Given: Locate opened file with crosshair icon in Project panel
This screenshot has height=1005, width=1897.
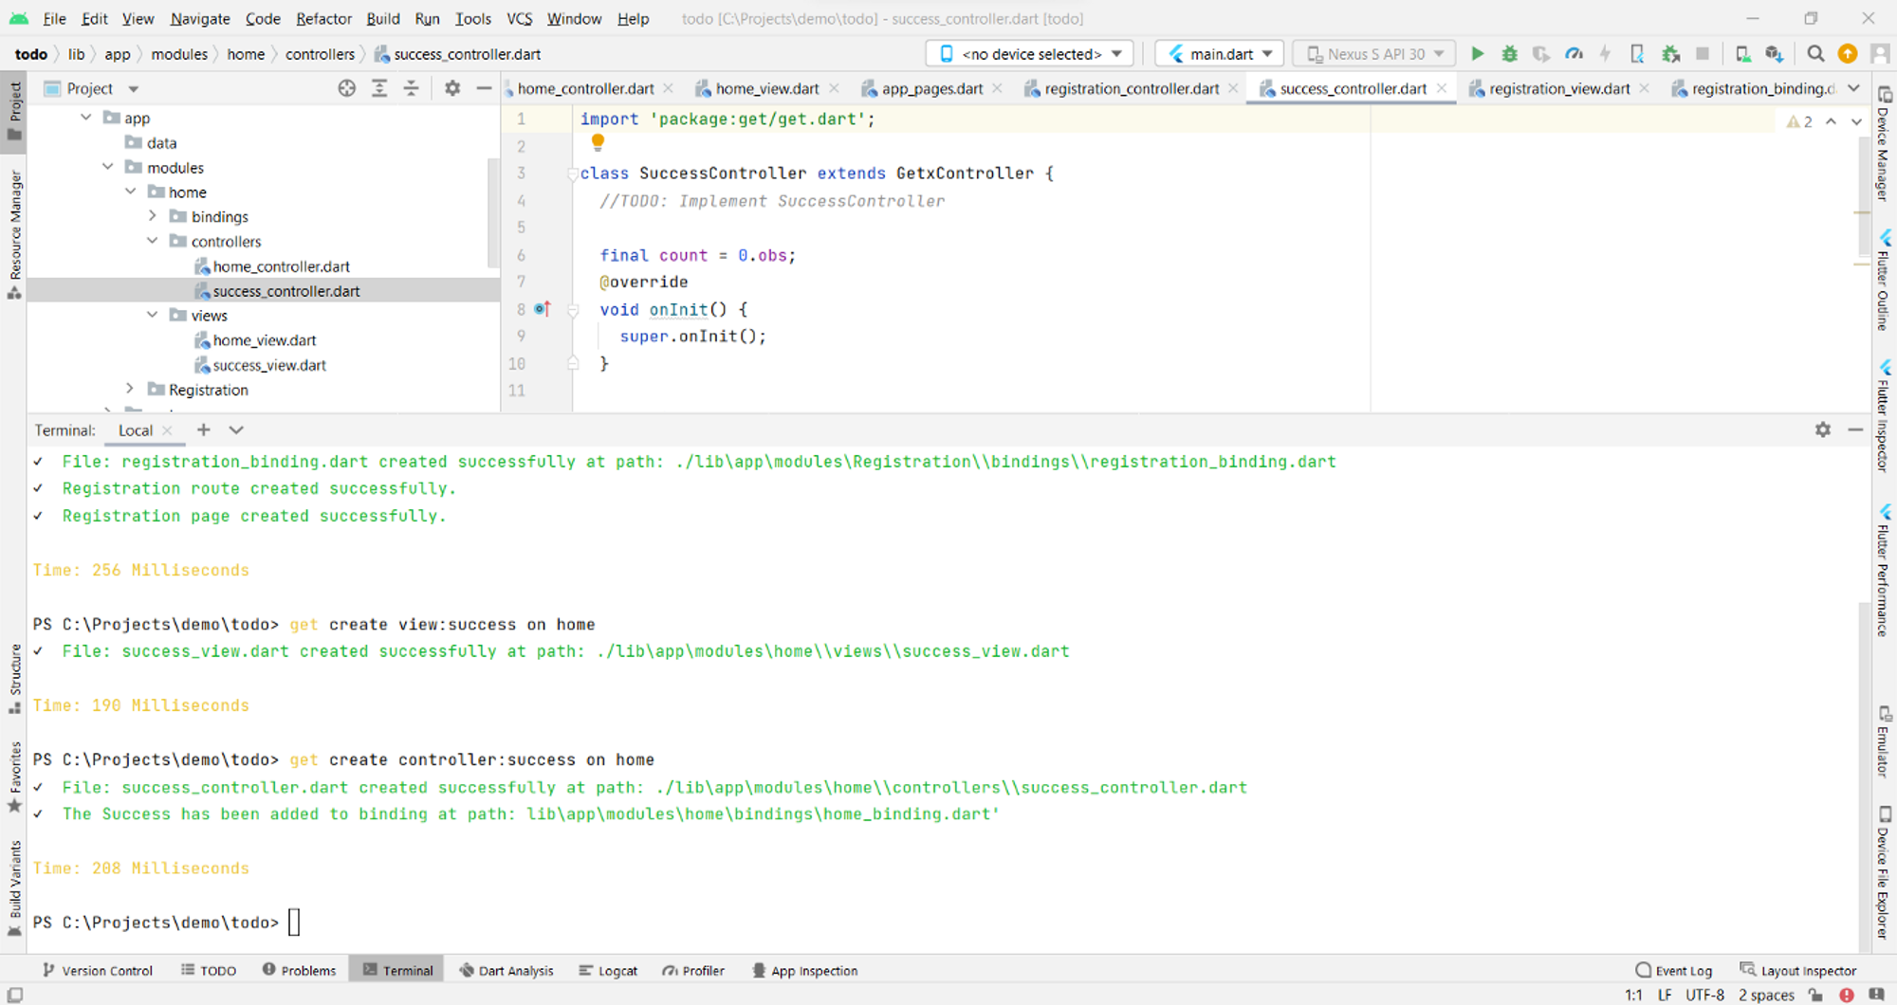Looking at the screenshot, I should (x=347, y=88).
